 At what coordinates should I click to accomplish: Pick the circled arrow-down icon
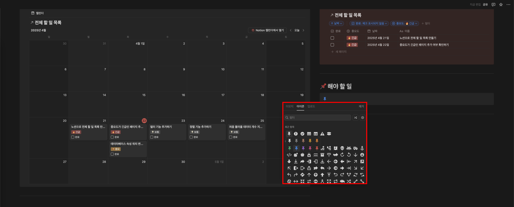click(x=362, y=155)
